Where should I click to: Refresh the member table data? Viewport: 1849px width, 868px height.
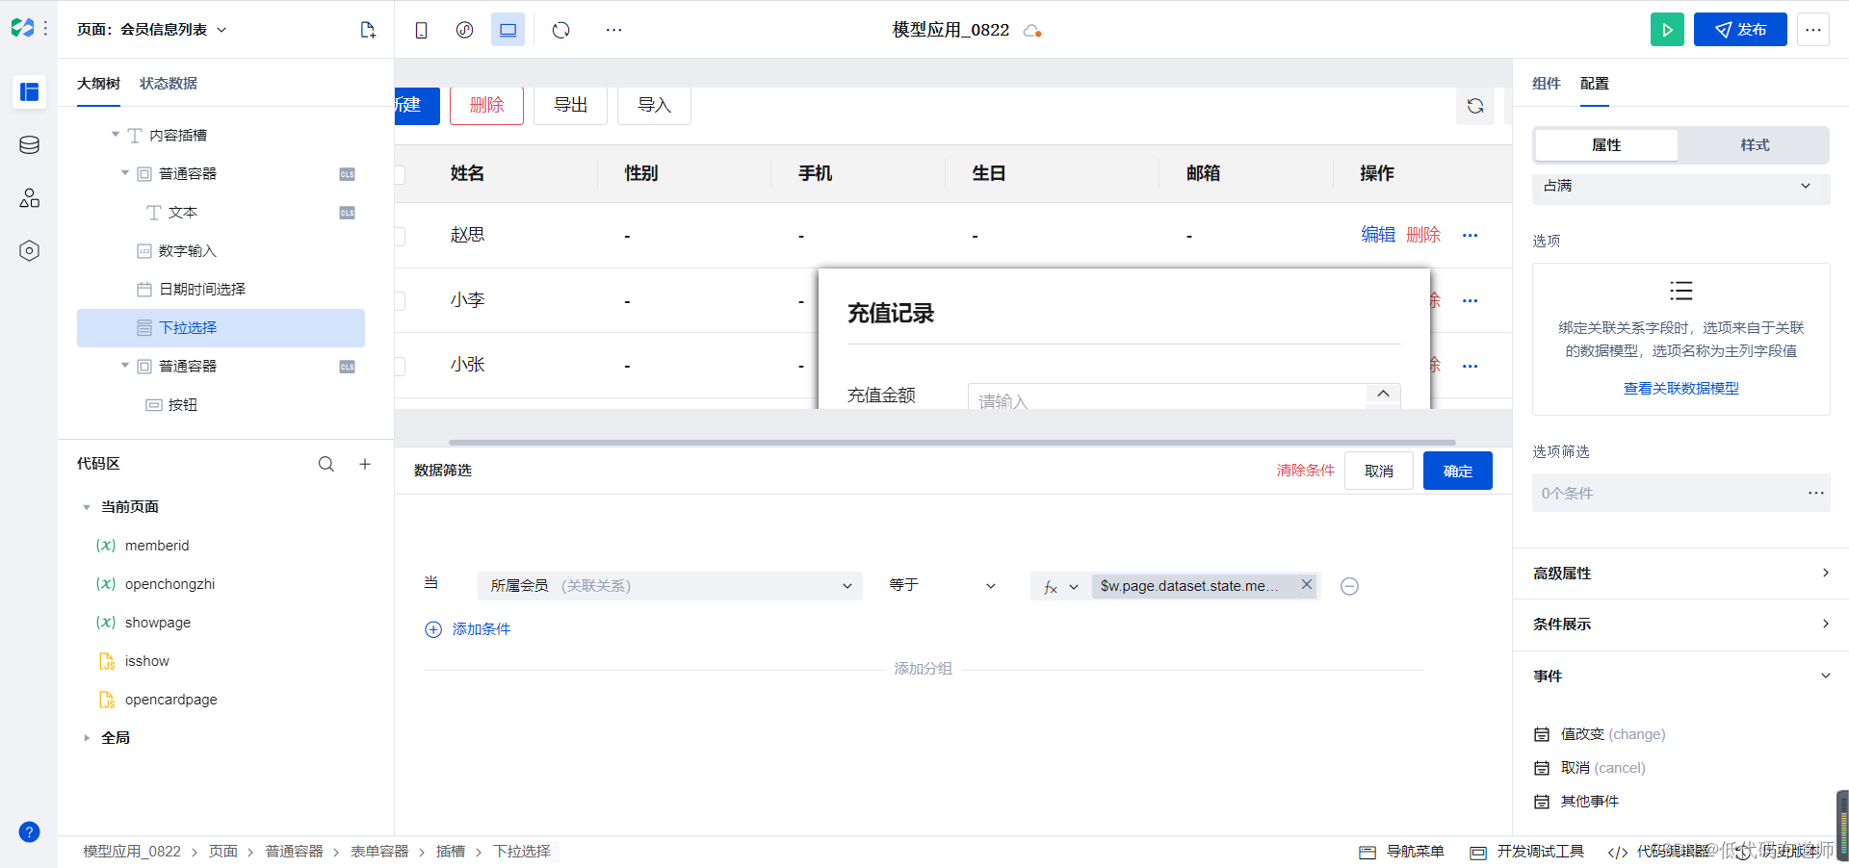pyautogui.click(x=1475, y=106)
